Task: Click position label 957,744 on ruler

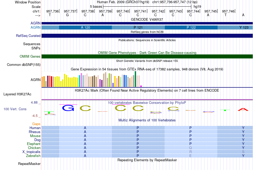Action: [193, 11]
